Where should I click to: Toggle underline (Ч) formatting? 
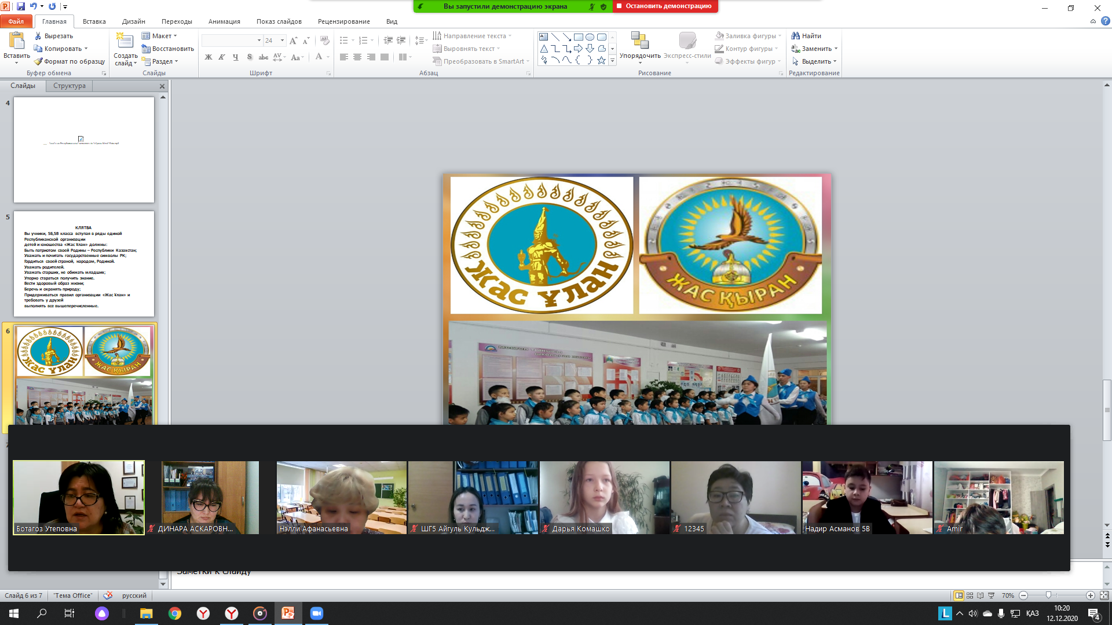click(x=235, y=57)
